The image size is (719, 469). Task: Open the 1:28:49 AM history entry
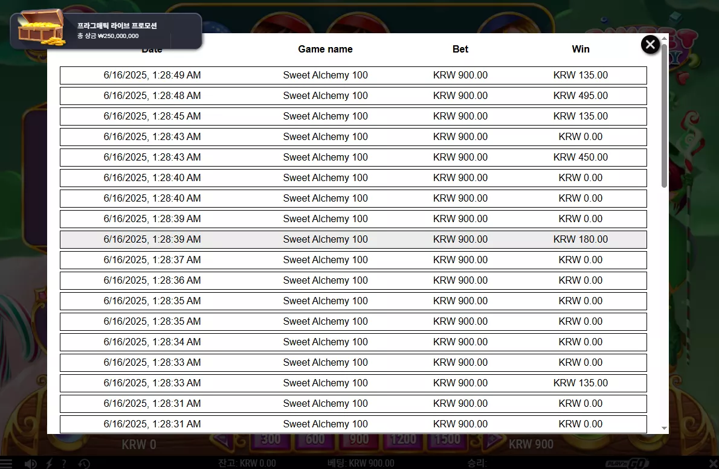pyautogui.click(x=353, y=75)
